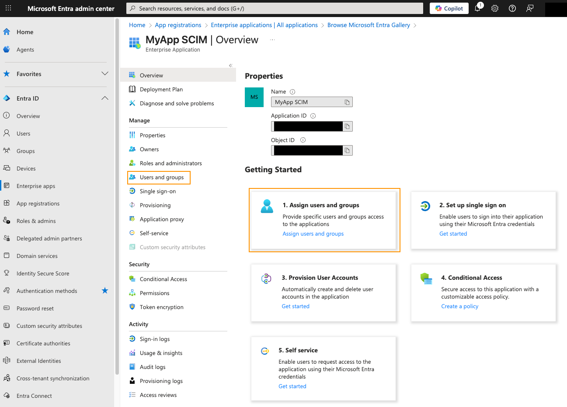Viewport: 567px width, 407px height.
Task: Click Get started under Provision User Accounts
Action: 296,306
